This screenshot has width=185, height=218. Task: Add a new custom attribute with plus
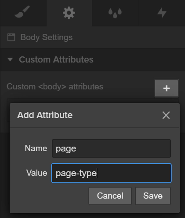pos(167,88)
